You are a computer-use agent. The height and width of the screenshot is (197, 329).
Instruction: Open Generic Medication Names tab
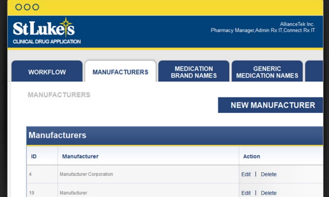[x=267, y=71]
